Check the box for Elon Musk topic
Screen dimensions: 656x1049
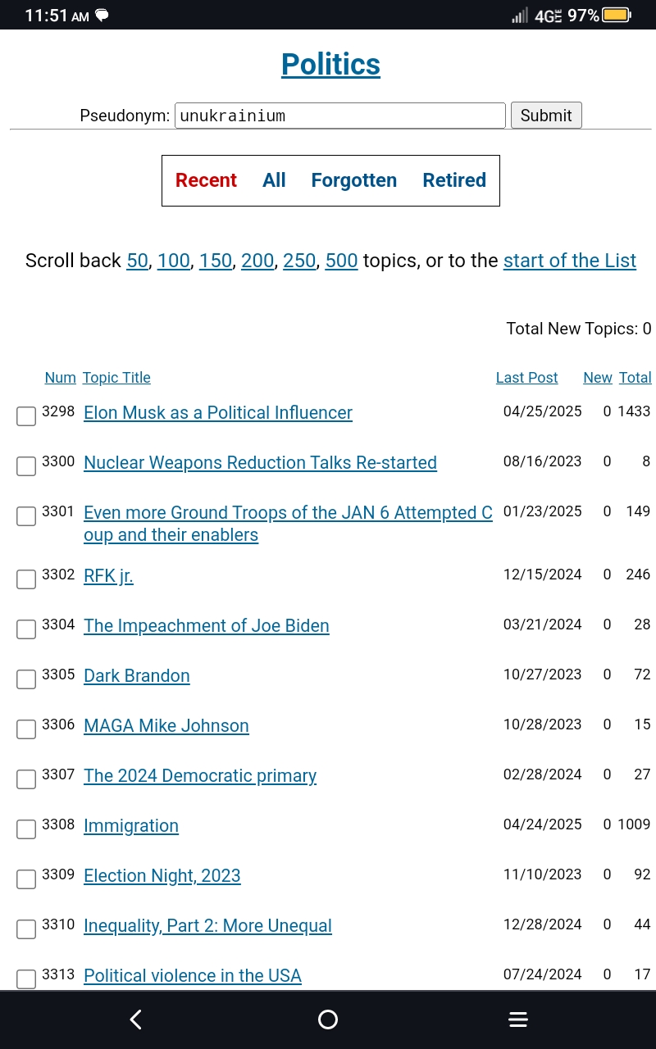pos(26,416)
